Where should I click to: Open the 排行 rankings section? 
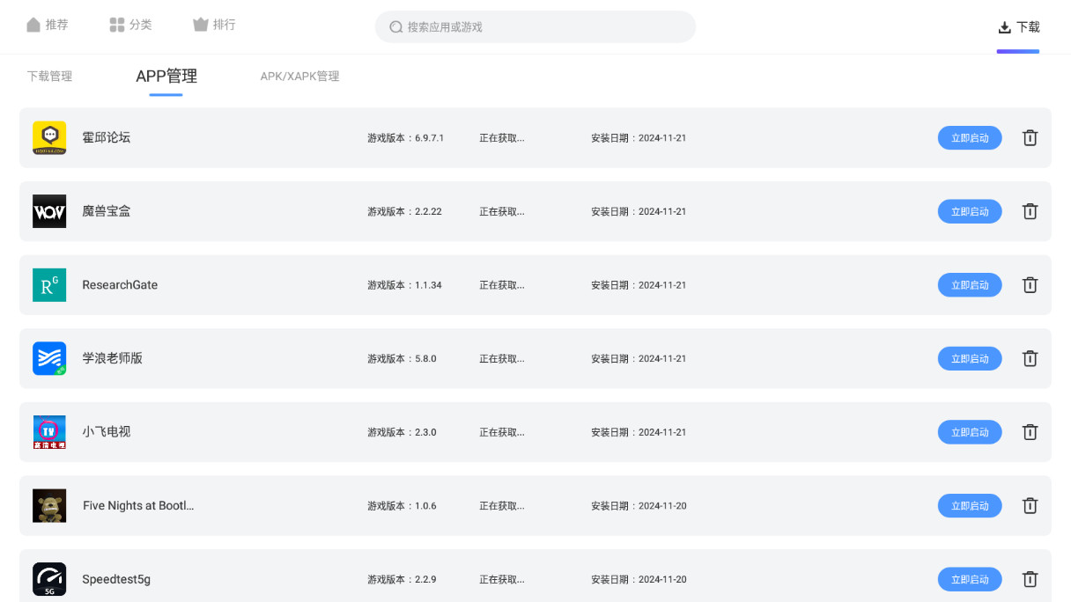pos(214,25)
